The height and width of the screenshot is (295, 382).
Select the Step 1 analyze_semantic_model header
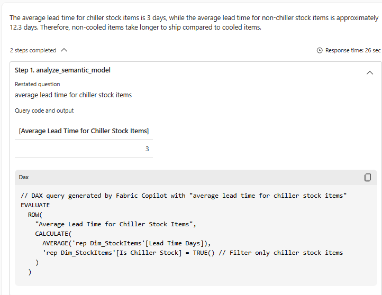coord(62,70)
